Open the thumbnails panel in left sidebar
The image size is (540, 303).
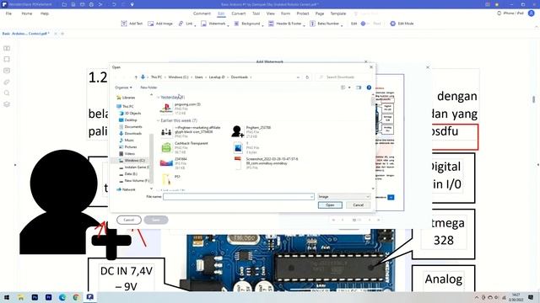[7, 49]
